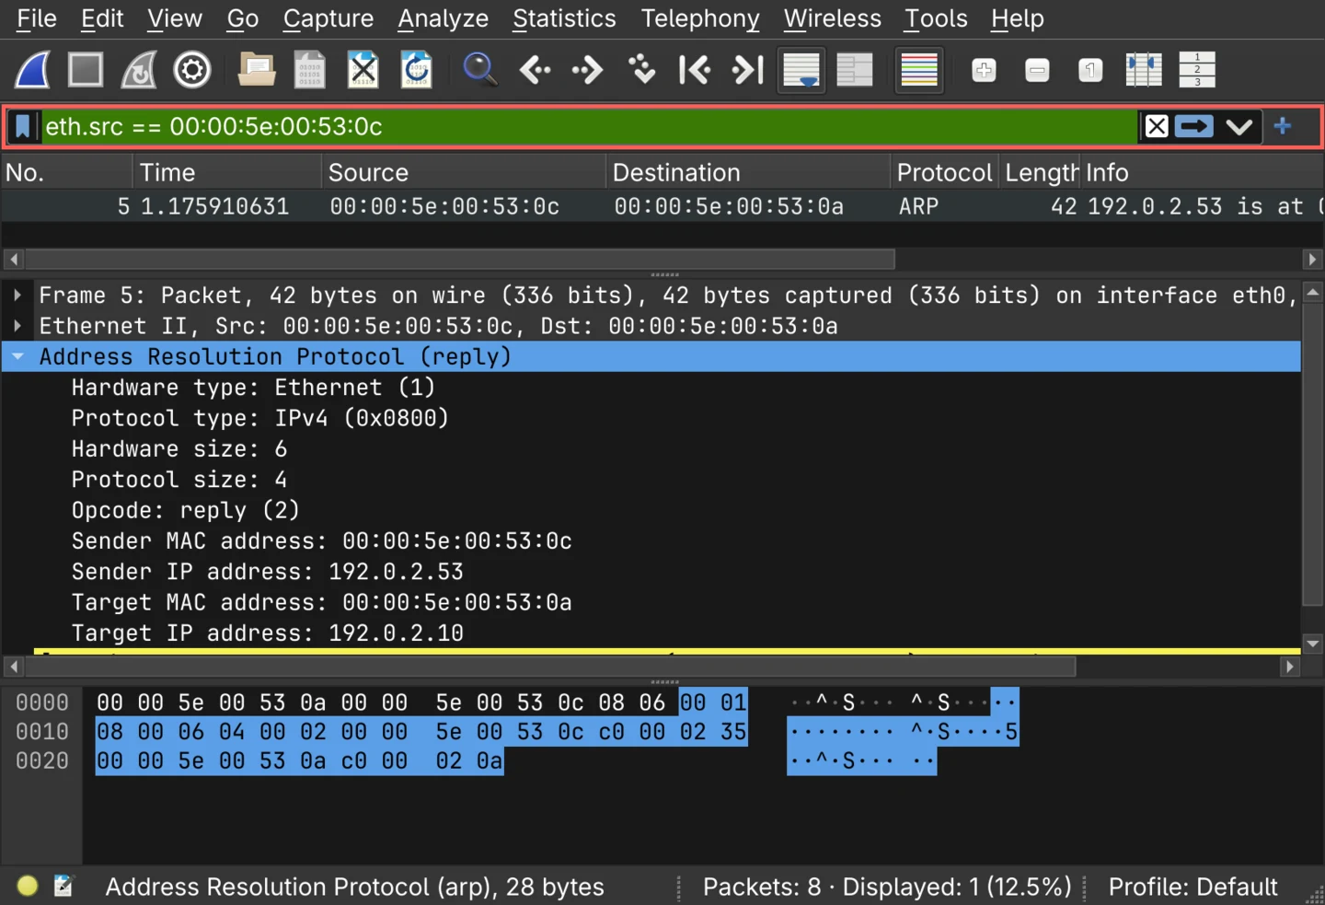Go to a specified packet

(641, 70)
